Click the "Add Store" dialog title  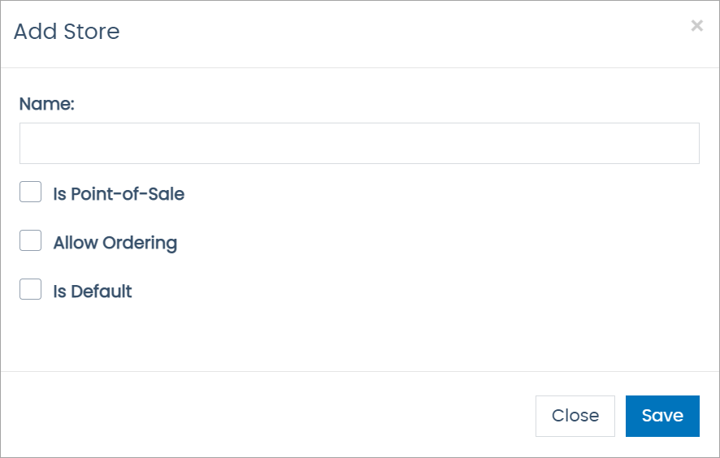(x=67, y=32)
